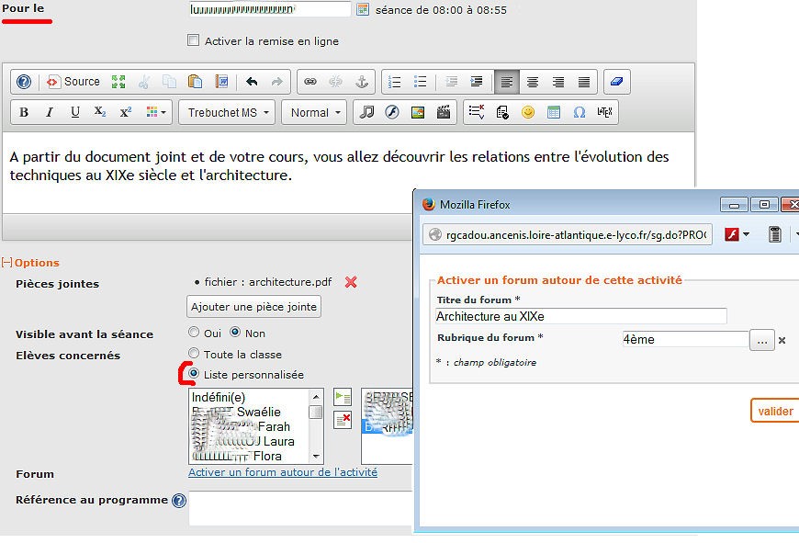The height and width of the screenshot is (543, 799).
Task: Open the calendar date picker icon
Action: click(x=363, y=9)
